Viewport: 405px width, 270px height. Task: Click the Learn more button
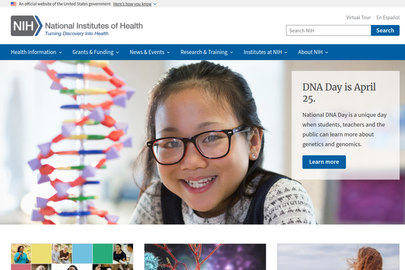tap(324, 162)
